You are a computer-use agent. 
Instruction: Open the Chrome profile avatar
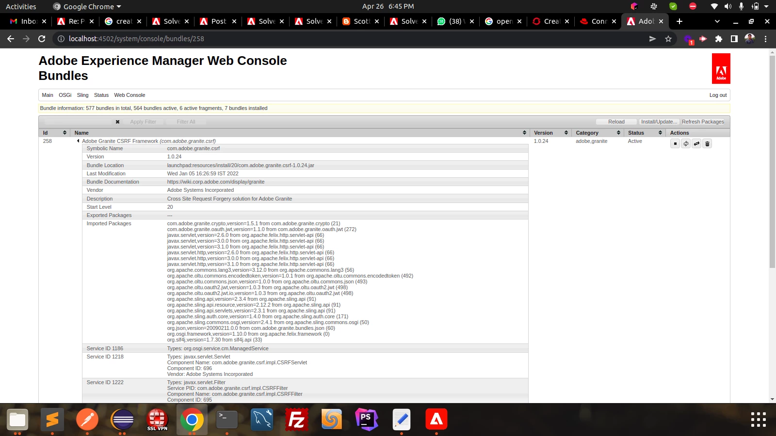[750, 39]
